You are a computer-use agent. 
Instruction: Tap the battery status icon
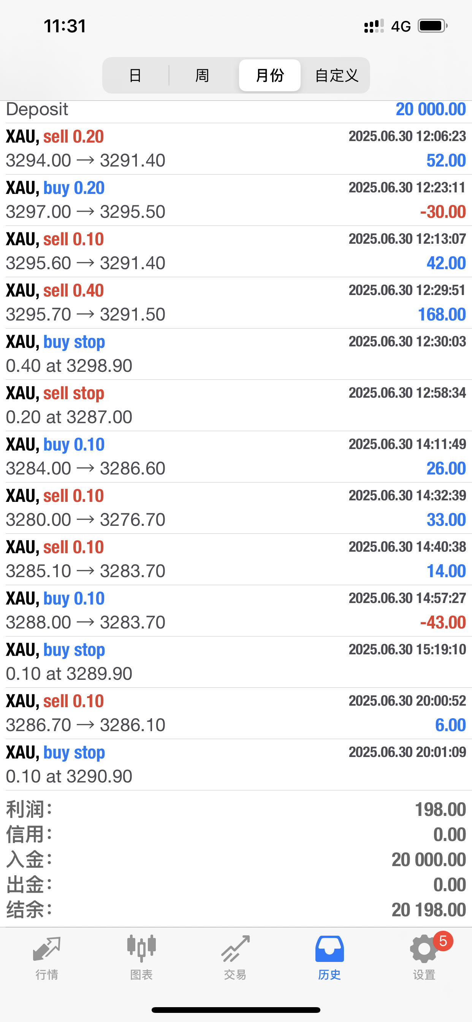pos(433,26)
